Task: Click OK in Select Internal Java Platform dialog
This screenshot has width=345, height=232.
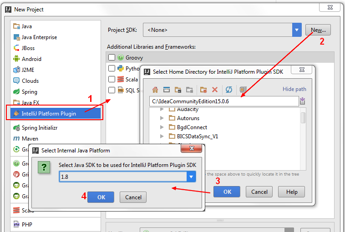Action: point(101,197)
